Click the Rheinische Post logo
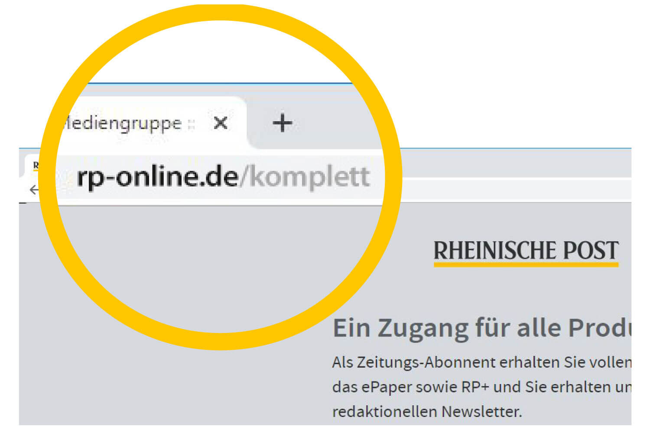 (x=526, y=250)
